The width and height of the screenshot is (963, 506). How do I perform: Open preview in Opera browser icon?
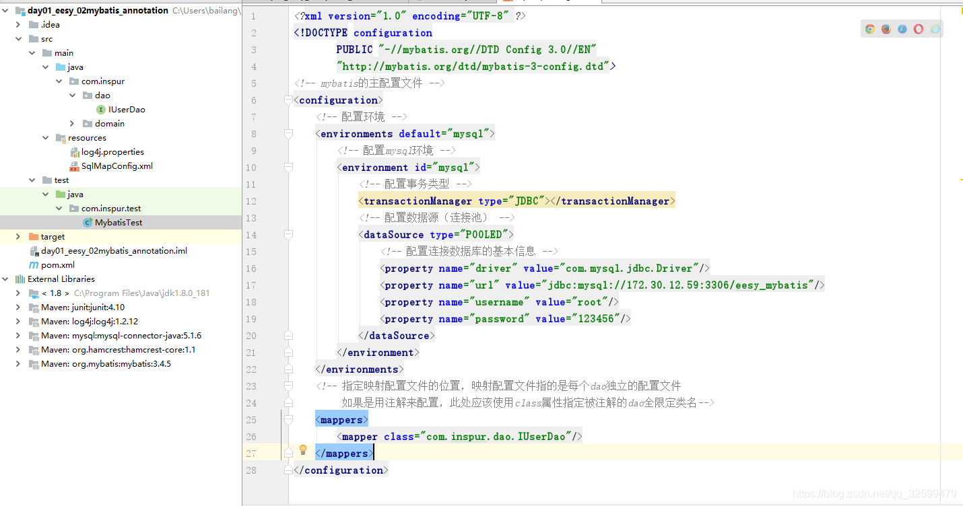point(919,29)
